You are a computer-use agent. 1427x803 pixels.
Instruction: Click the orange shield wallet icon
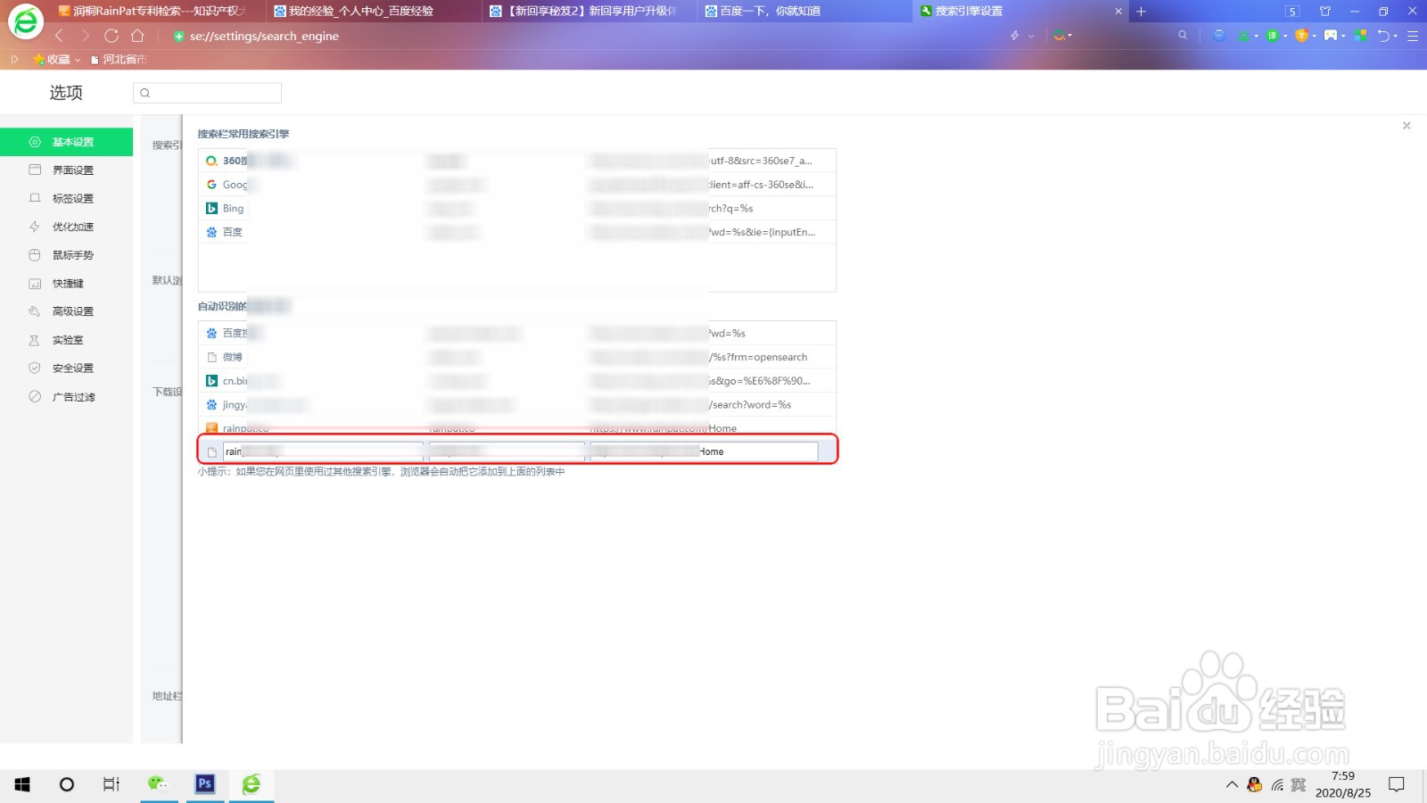1301,36
